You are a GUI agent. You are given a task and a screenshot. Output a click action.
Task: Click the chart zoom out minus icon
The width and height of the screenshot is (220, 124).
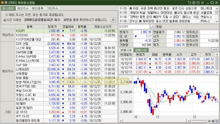click(x=209, y=121)
